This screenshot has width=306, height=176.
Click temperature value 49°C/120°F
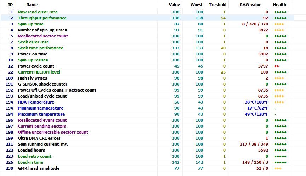256,114
